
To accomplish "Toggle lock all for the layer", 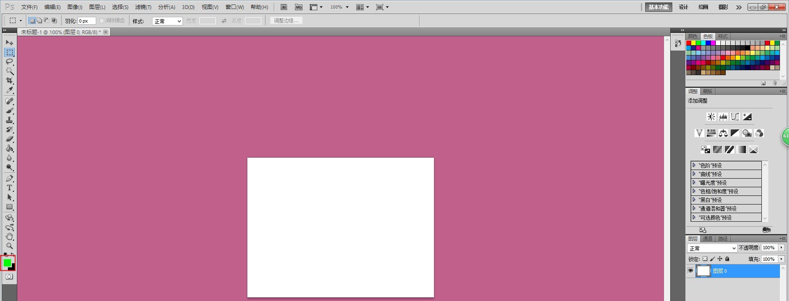I will point(727,259).
